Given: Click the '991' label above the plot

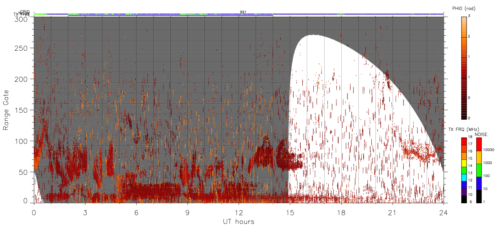Looking at the screenshot, I should click(x=243, y=12).
